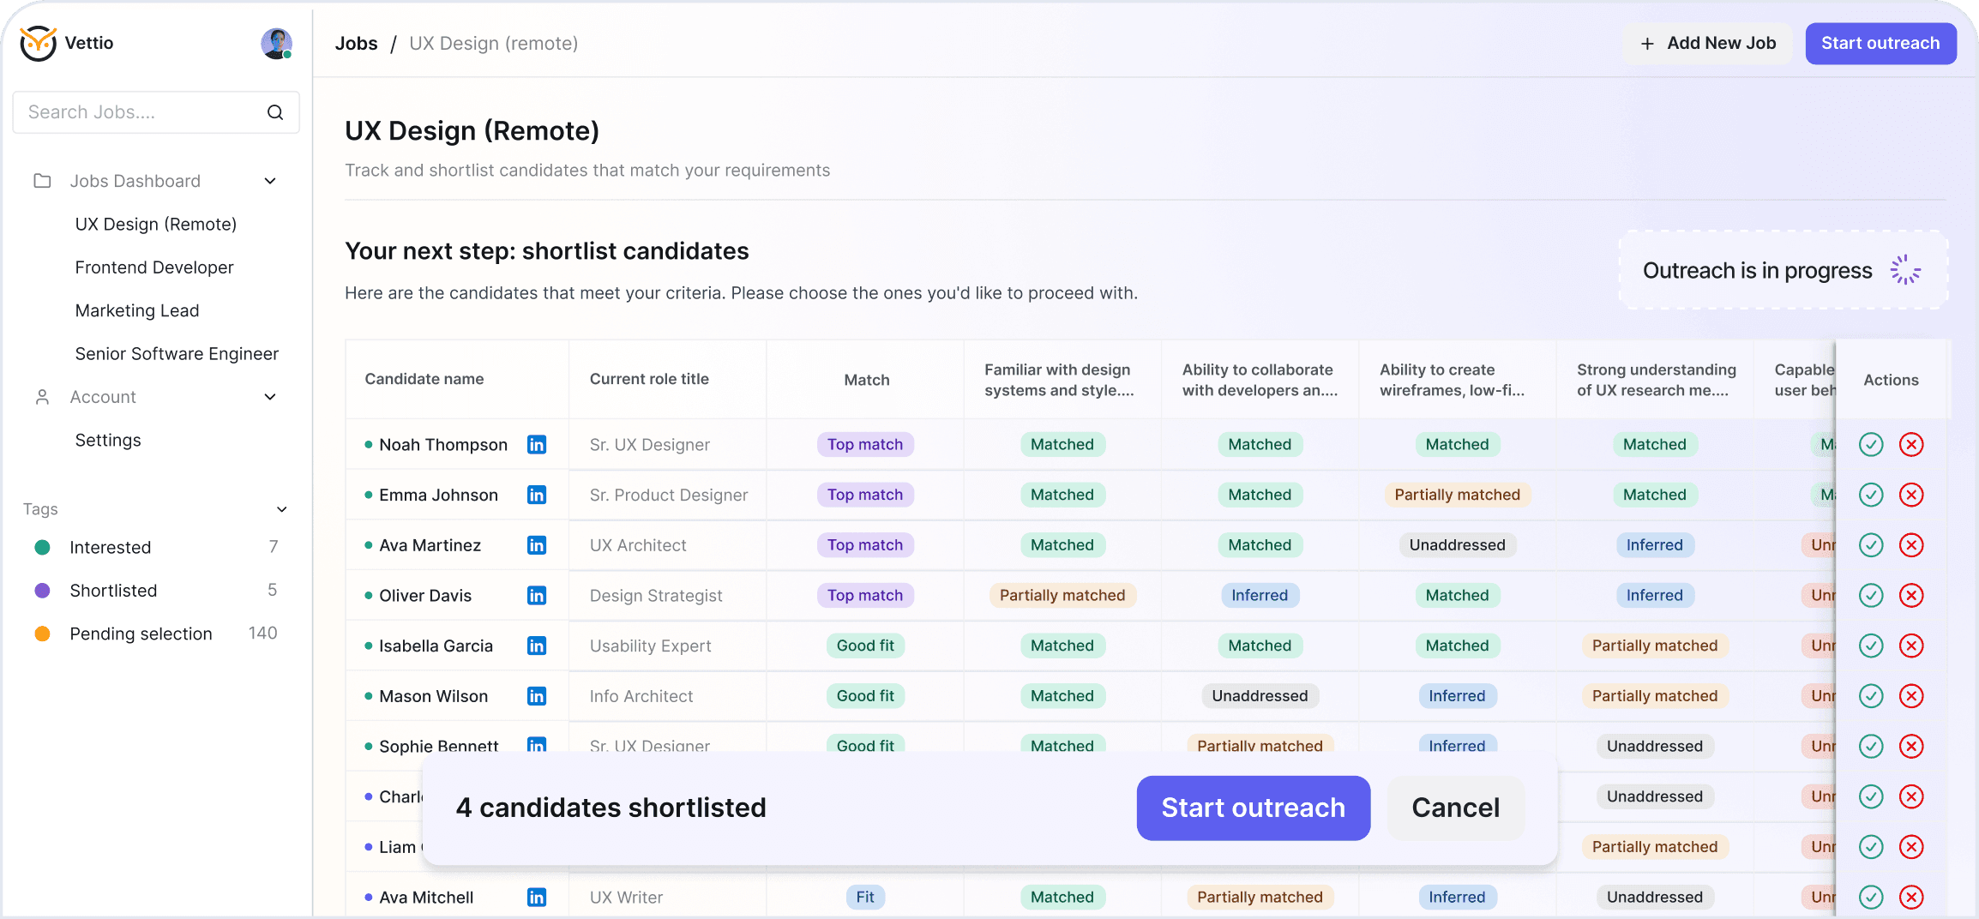Approve Noah Thompson with the green checkmark

pos(1871,444)
